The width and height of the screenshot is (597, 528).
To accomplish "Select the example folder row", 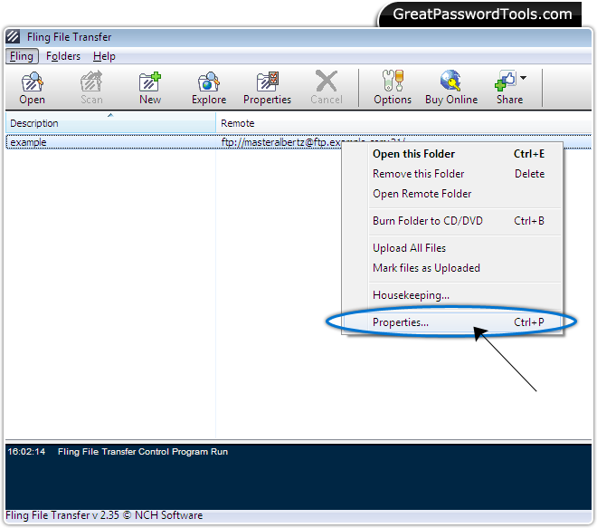I will tap(298, 142).
